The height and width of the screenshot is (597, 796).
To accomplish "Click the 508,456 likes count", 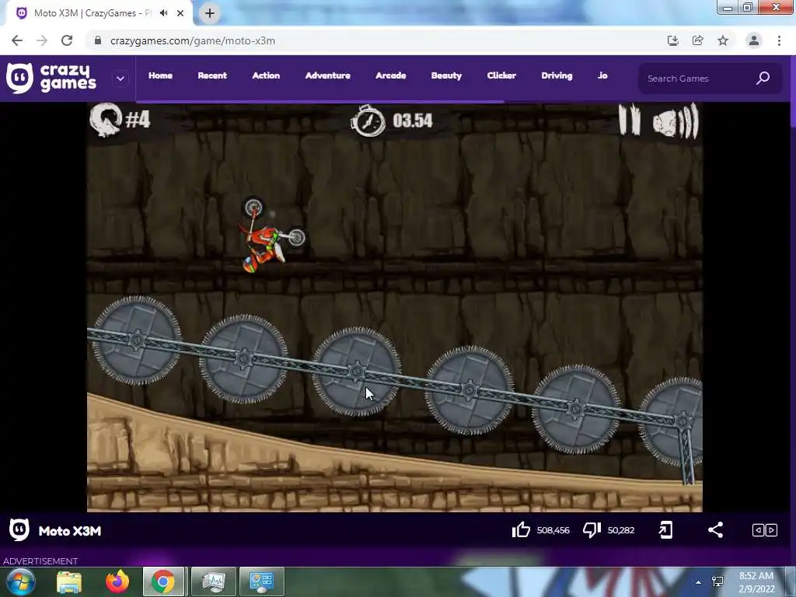I will click(x=553, y=530).
